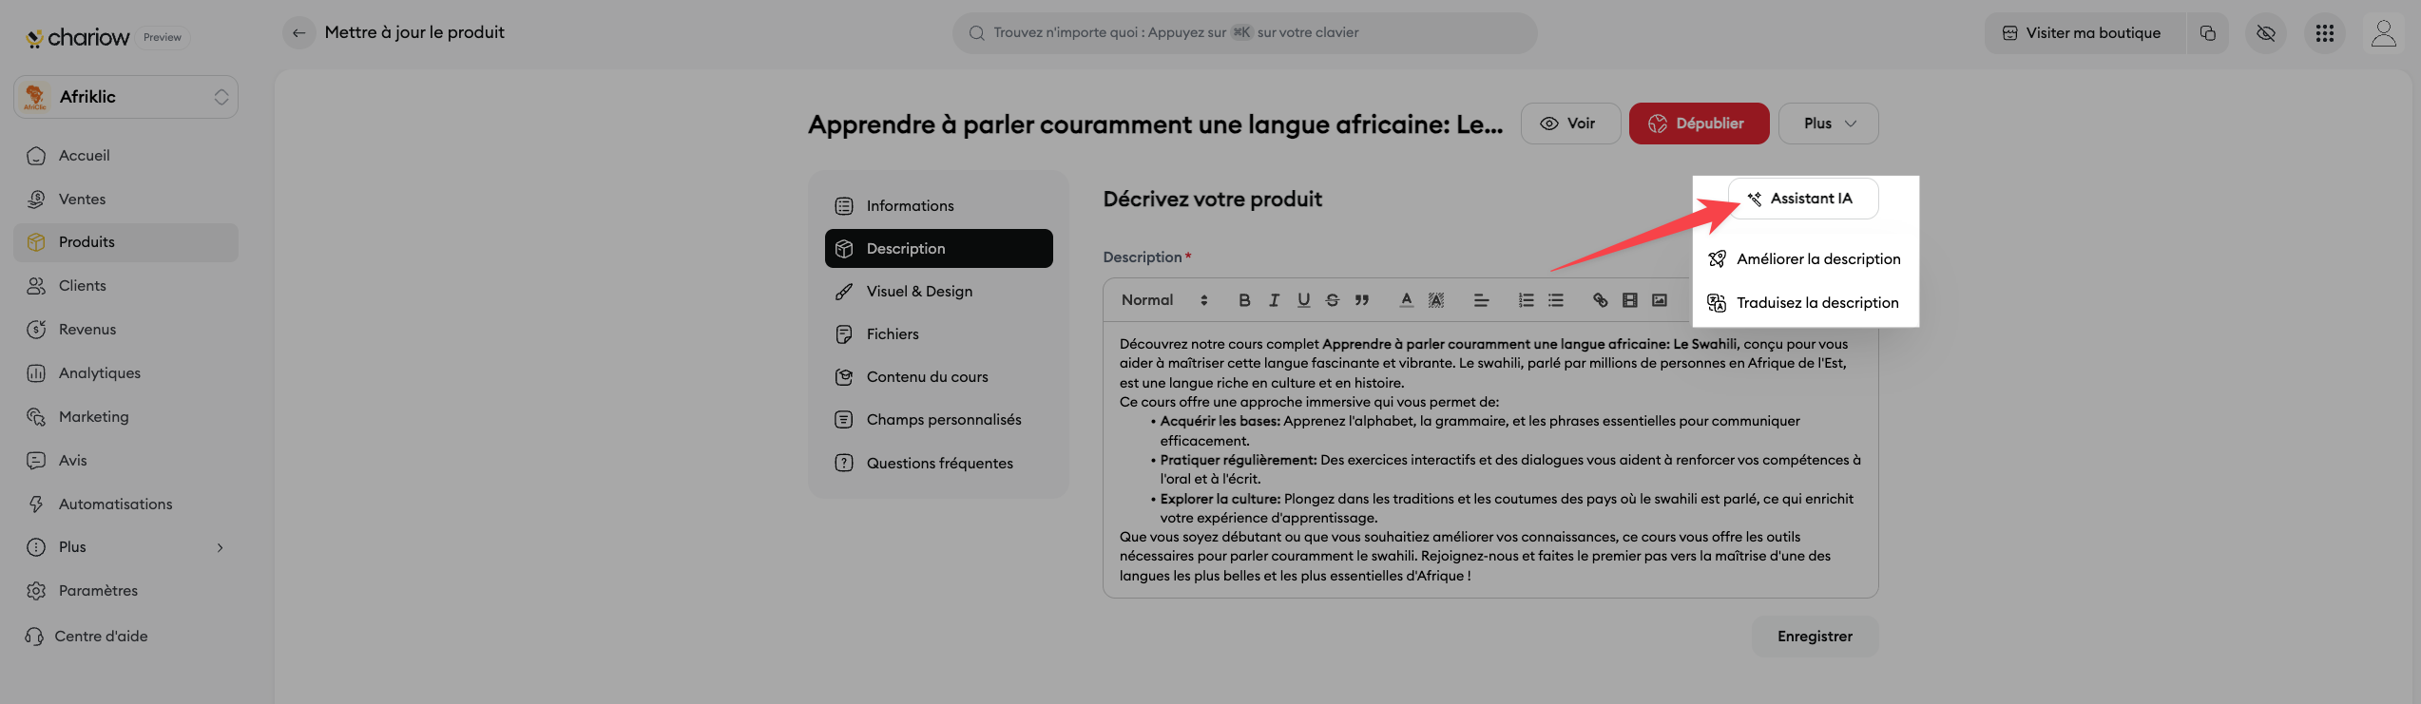
Task: Open Visiter ma boutique
Action: (2084, 33)
